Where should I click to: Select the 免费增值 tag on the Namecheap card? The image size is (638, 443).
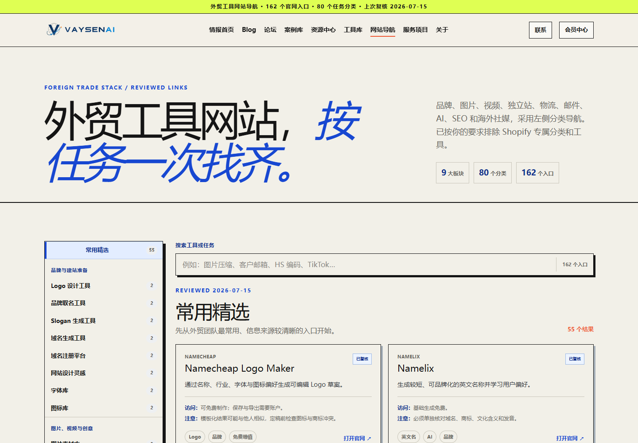[243, 437]
